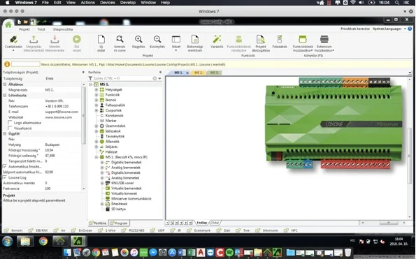Screen dimensions: 416x259
Task: Open the MS 2. document tab
Action: click(x=198, y=73)
